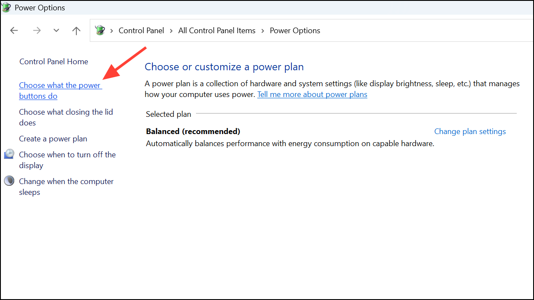Click the Power Options icon in title bar
The width and height of the screenshot is (534, 300).
tap(6, 7)
